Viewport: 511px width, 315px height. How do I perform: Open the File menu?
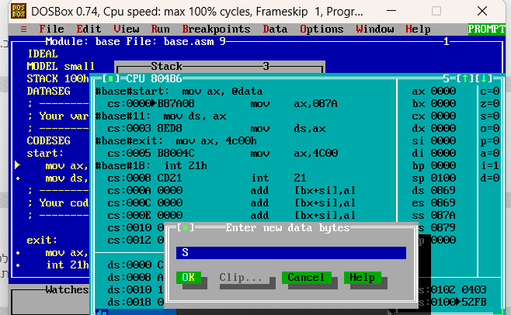point(51,29)
